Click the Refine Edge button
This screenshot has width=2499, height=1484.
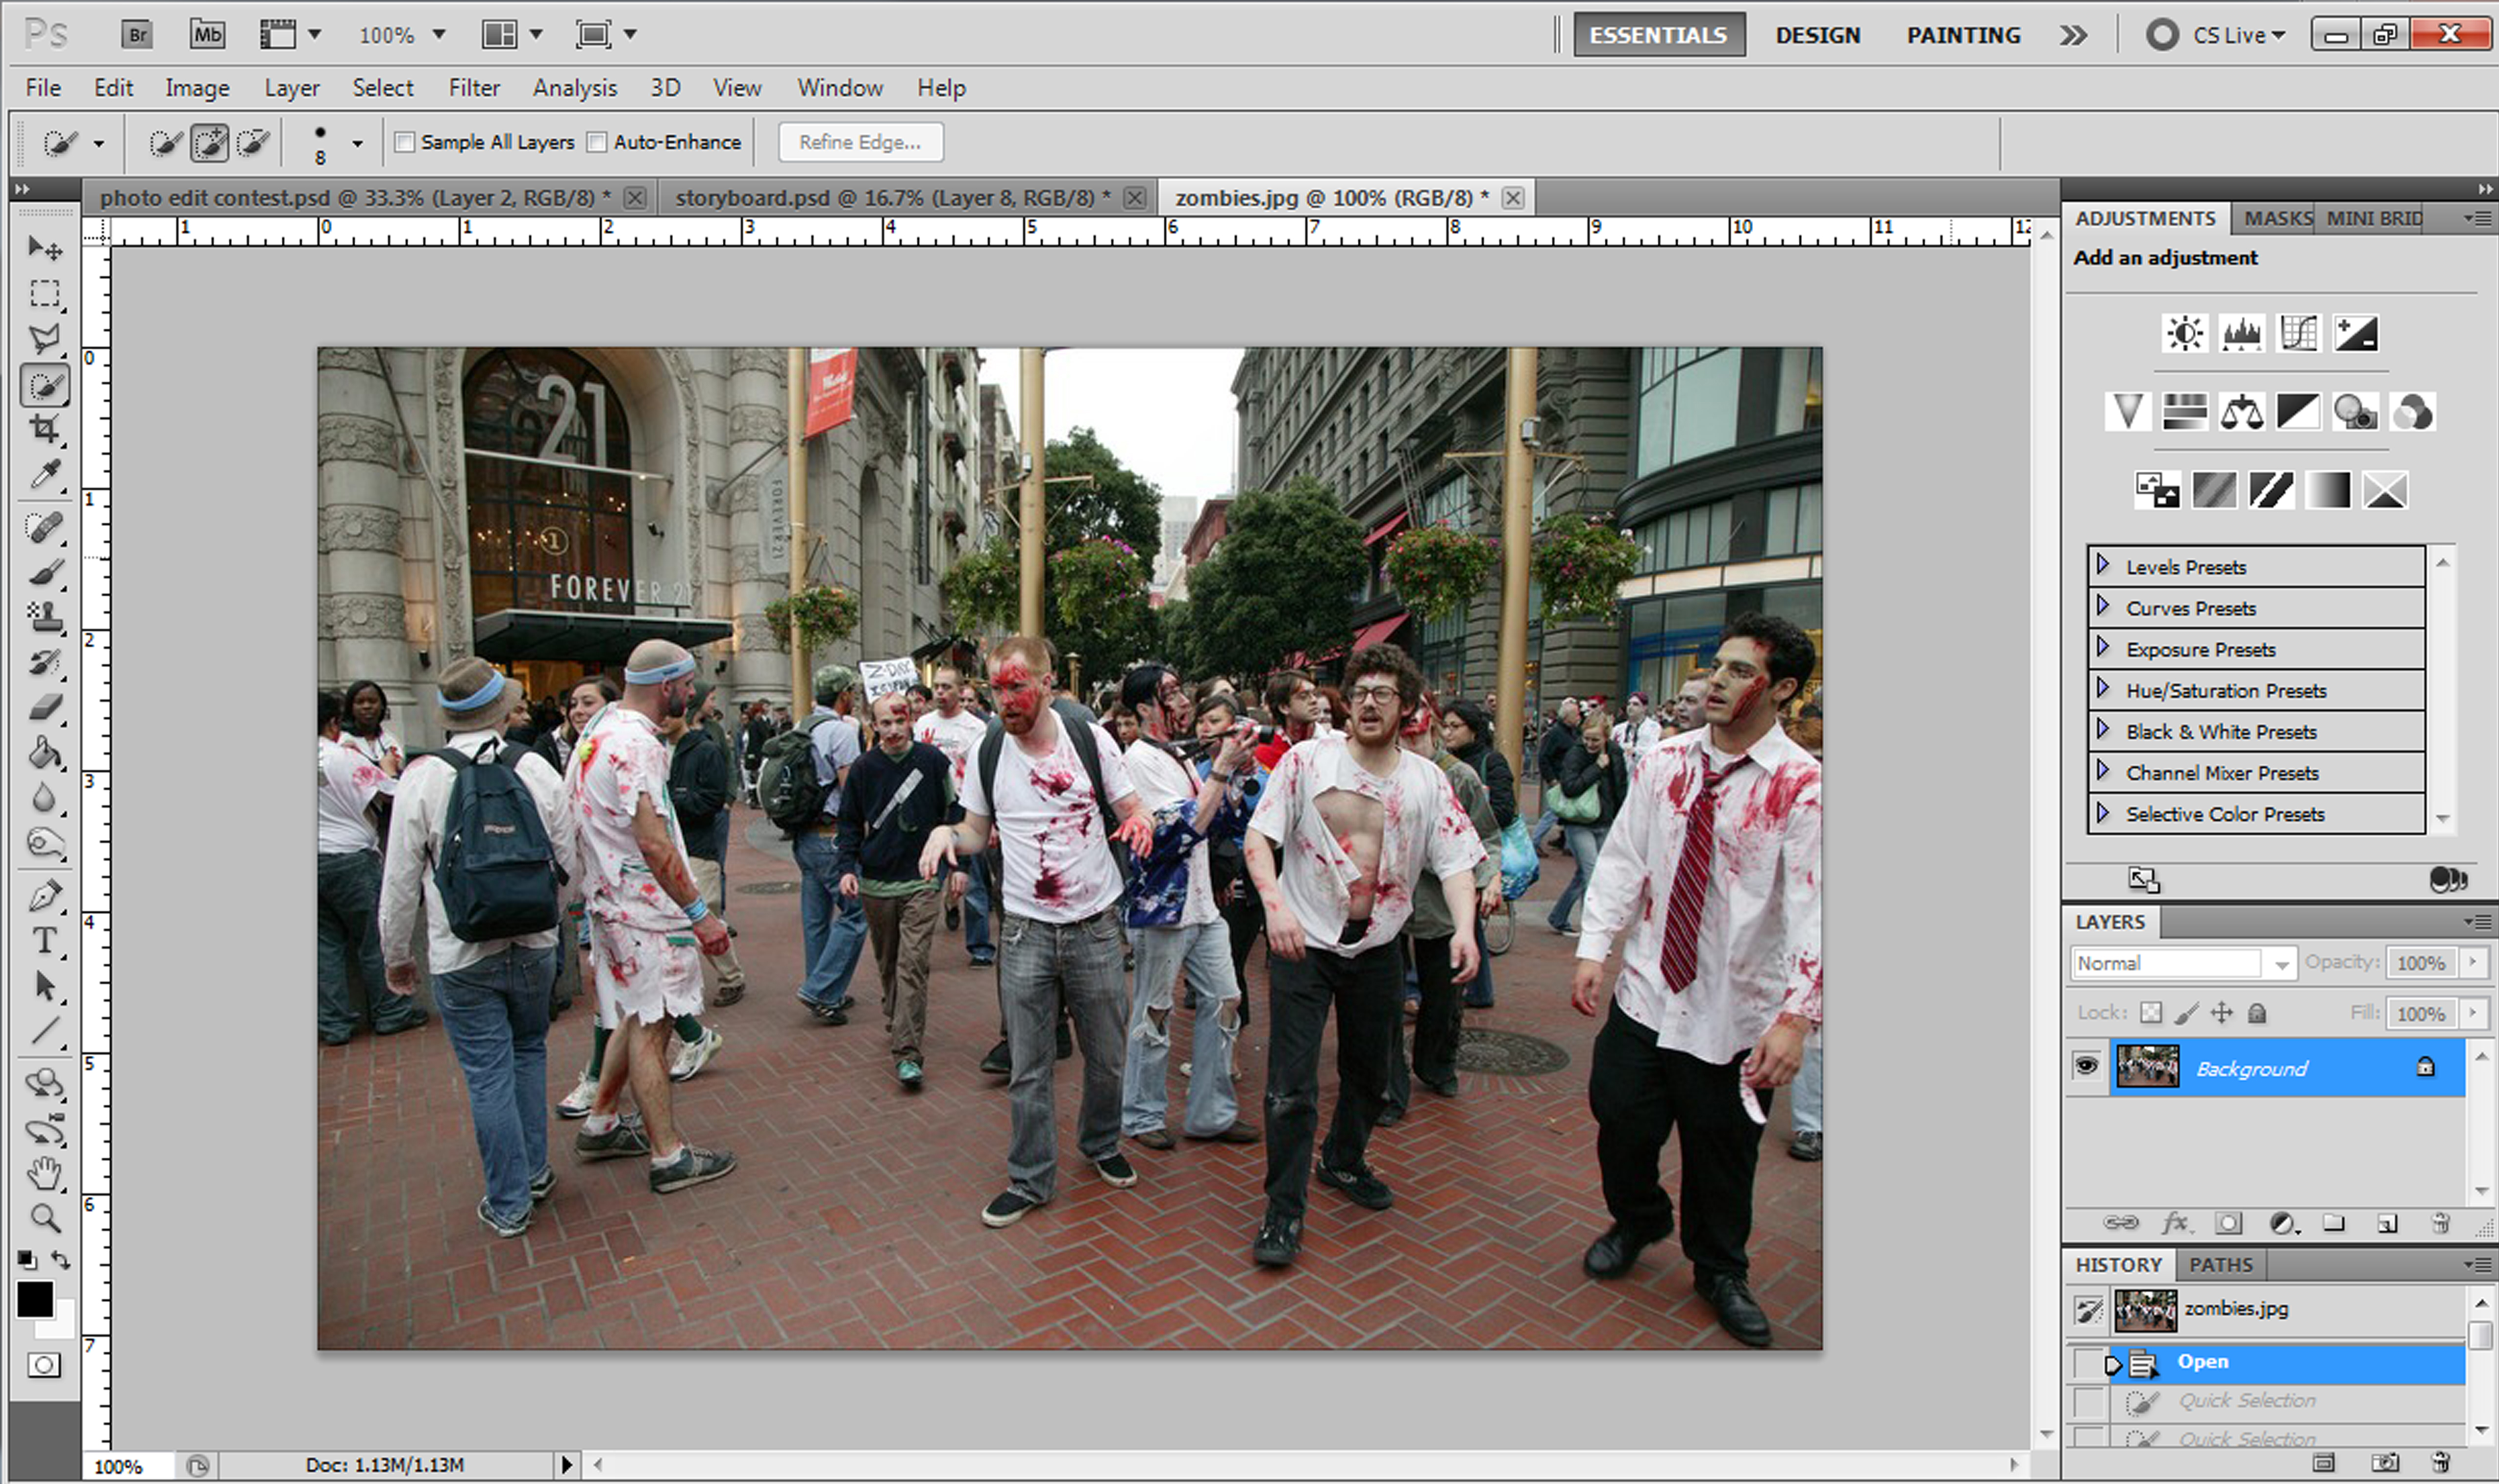click(x=860, y=142)
